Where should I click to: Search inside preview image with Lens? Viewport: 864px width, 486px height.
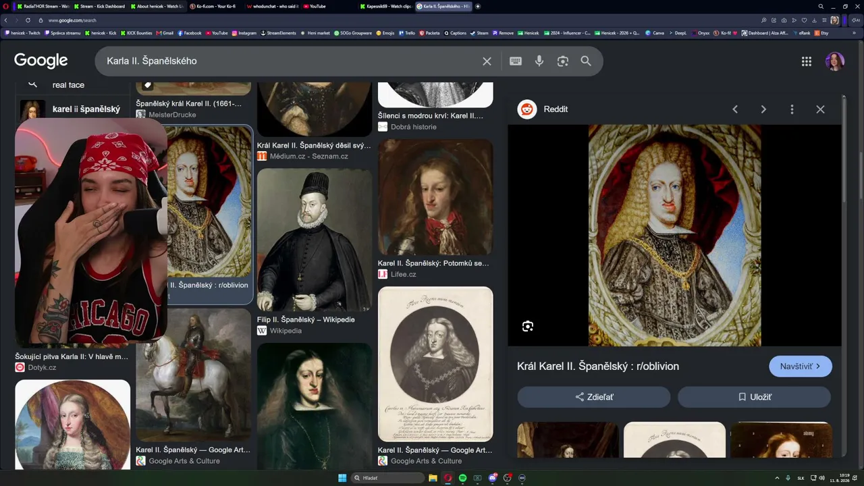coord(528,327)
